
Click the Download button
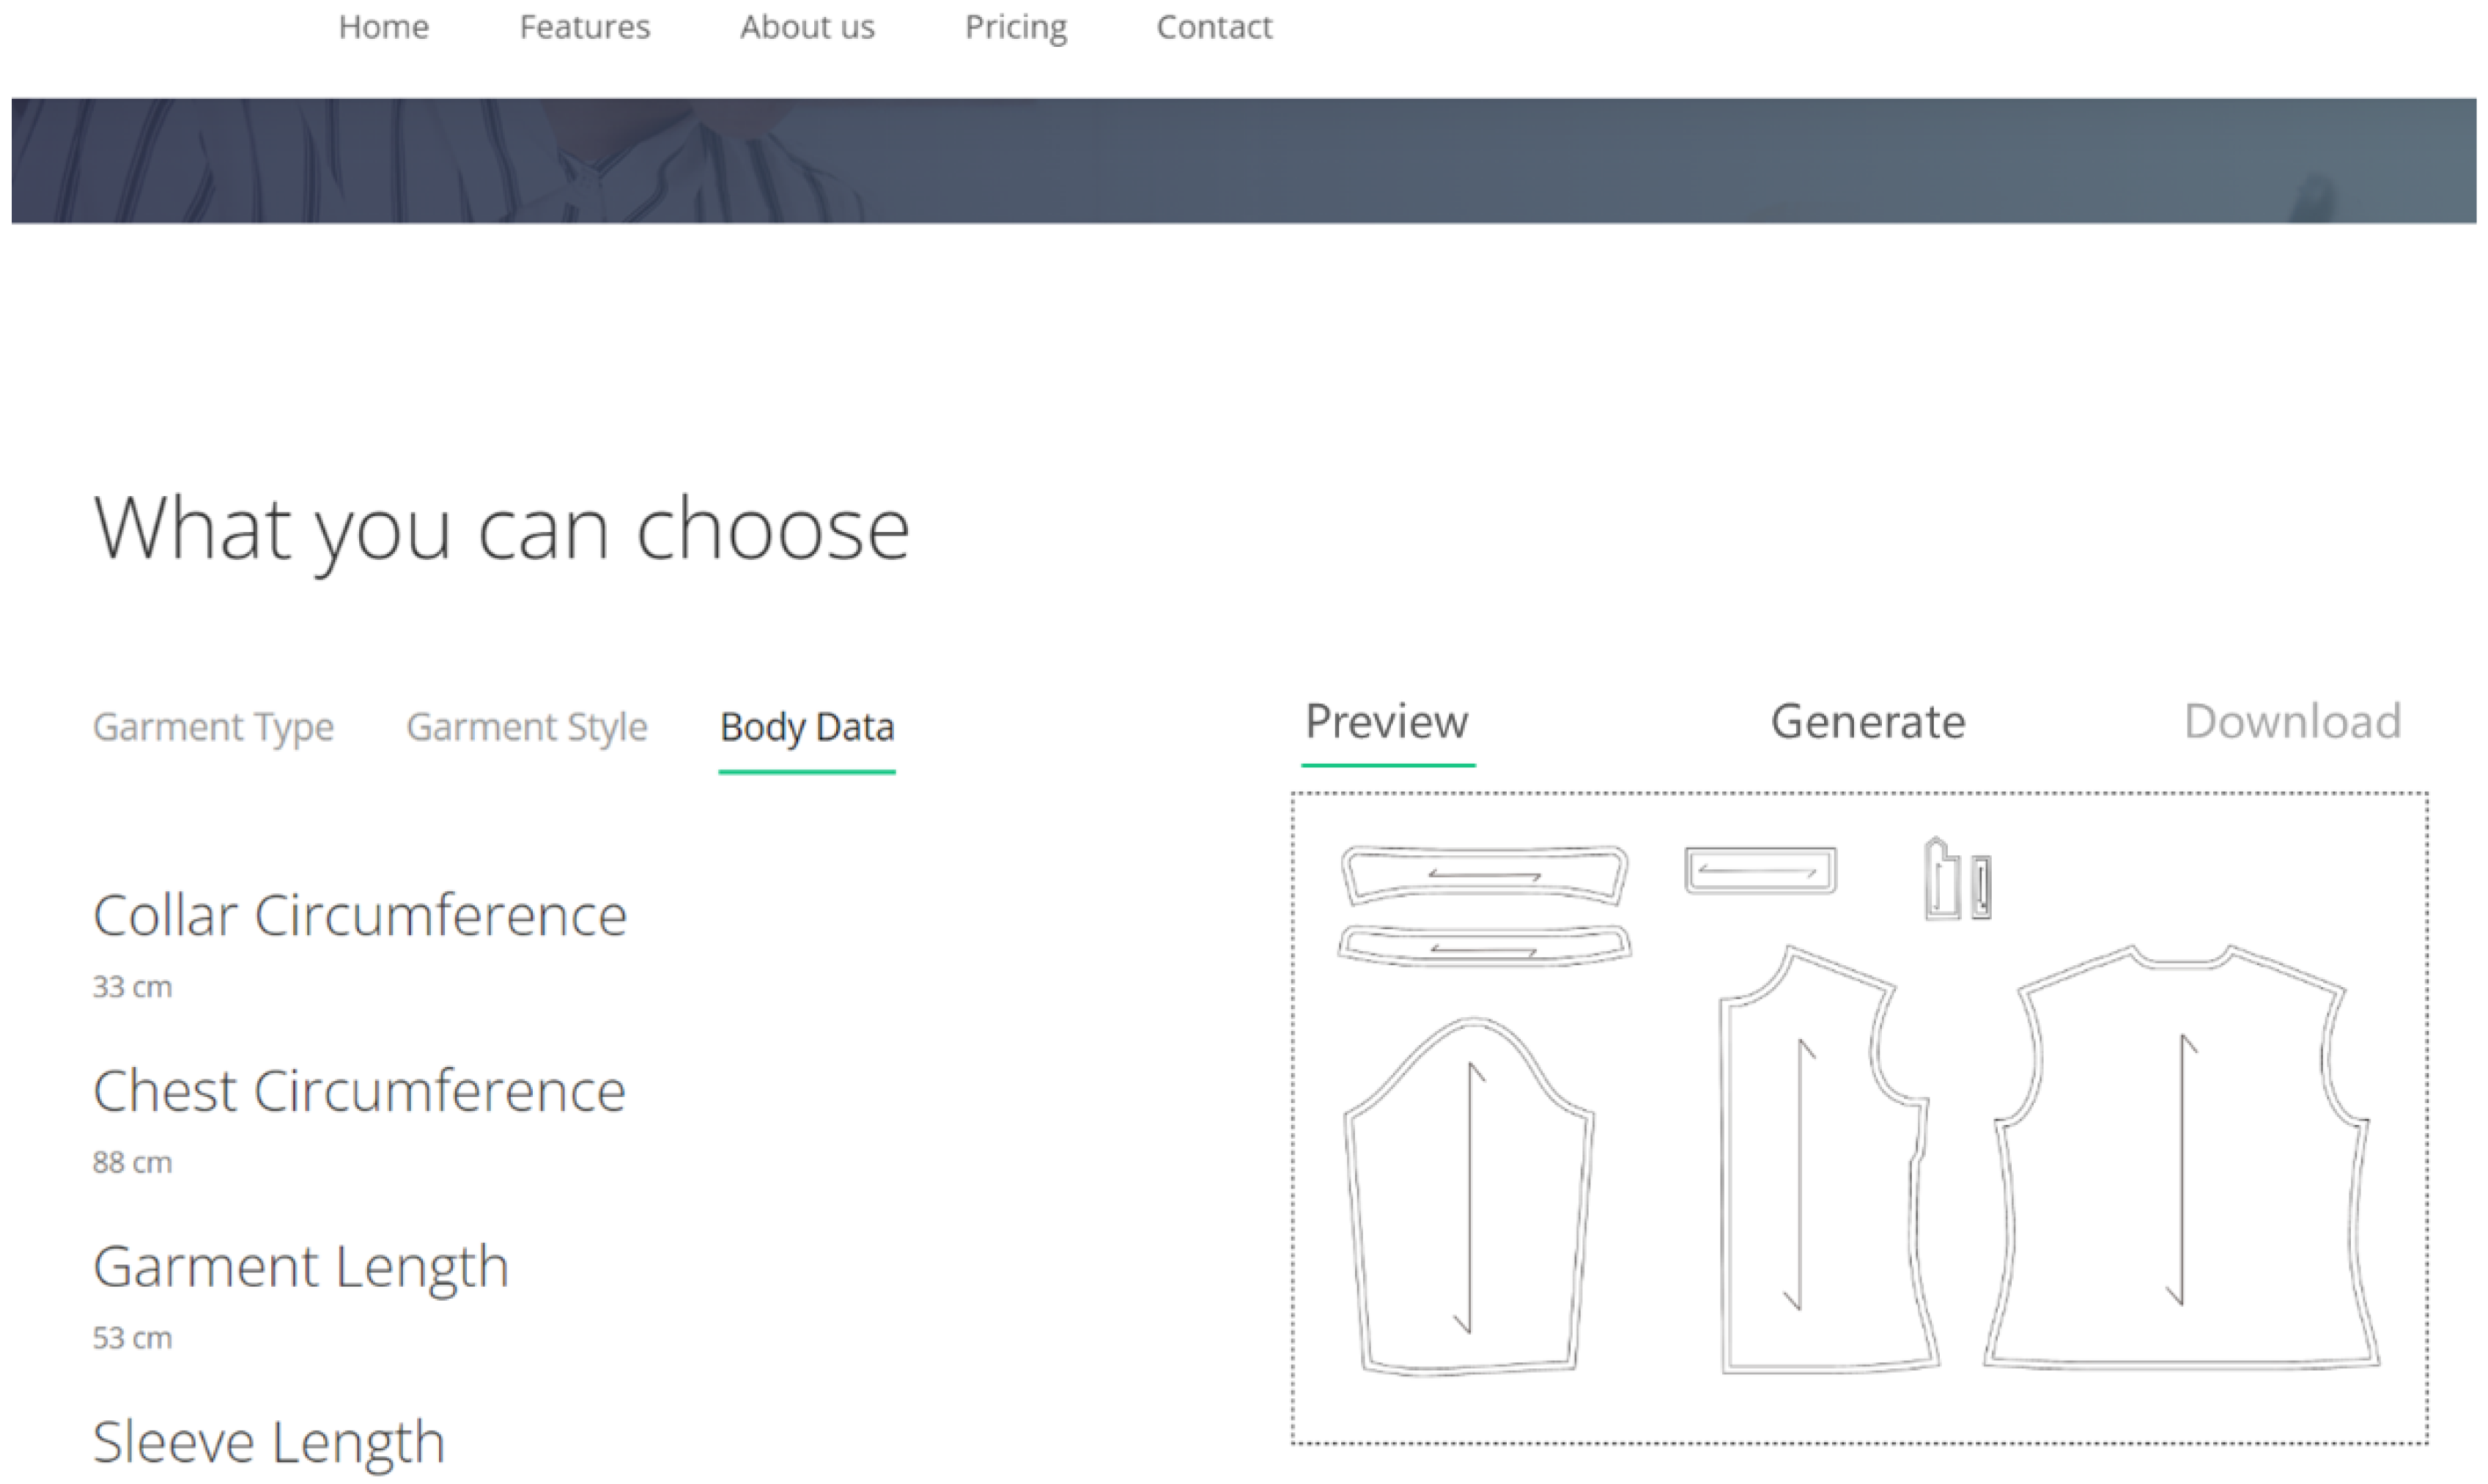[x=2292, y=722]
